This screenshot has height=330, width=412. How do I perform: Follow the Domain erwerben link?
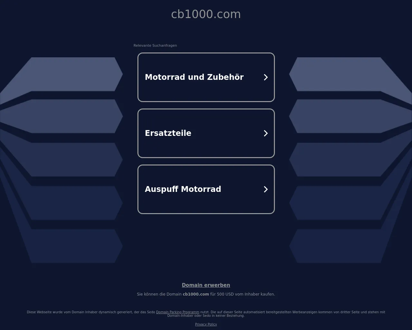point(206,285)
